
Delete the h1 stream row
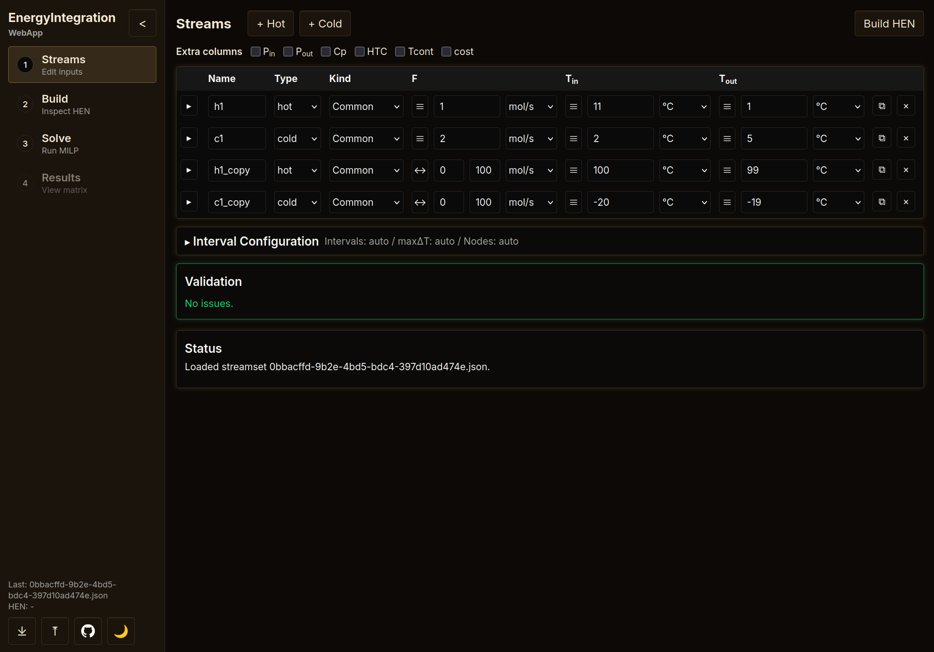click(906, 106)
